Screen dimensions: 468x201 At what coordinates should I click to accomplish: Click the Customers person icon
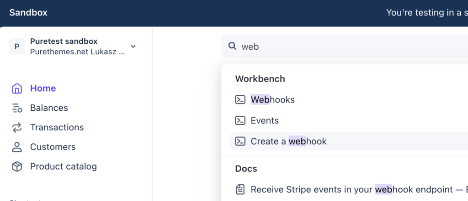[17, 147]
